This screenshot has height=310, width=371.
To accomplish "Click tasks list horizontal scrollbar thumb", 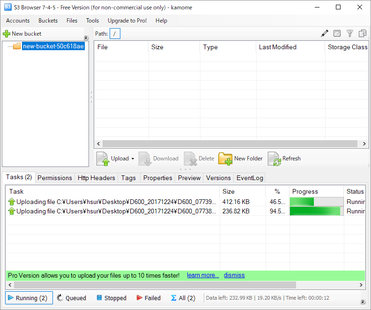I will coord(155,285).
